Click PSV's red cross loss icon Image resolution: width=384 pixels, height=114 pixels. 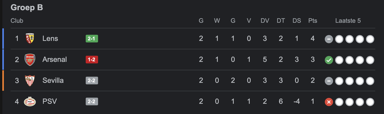(329, 102)
